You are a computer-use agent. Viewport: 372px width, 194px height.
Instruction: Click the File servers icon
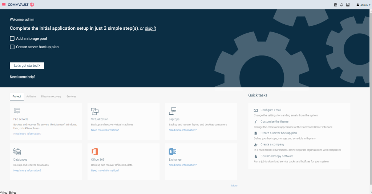click(x=17, y=111)
